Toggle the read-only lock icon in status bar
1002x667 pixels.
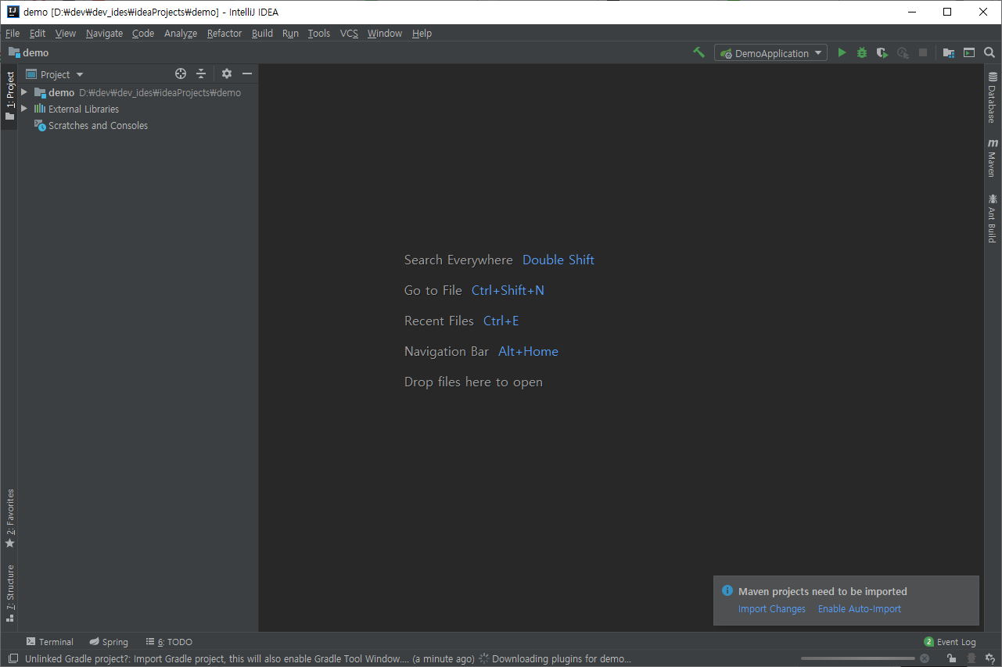coord(951,658)
